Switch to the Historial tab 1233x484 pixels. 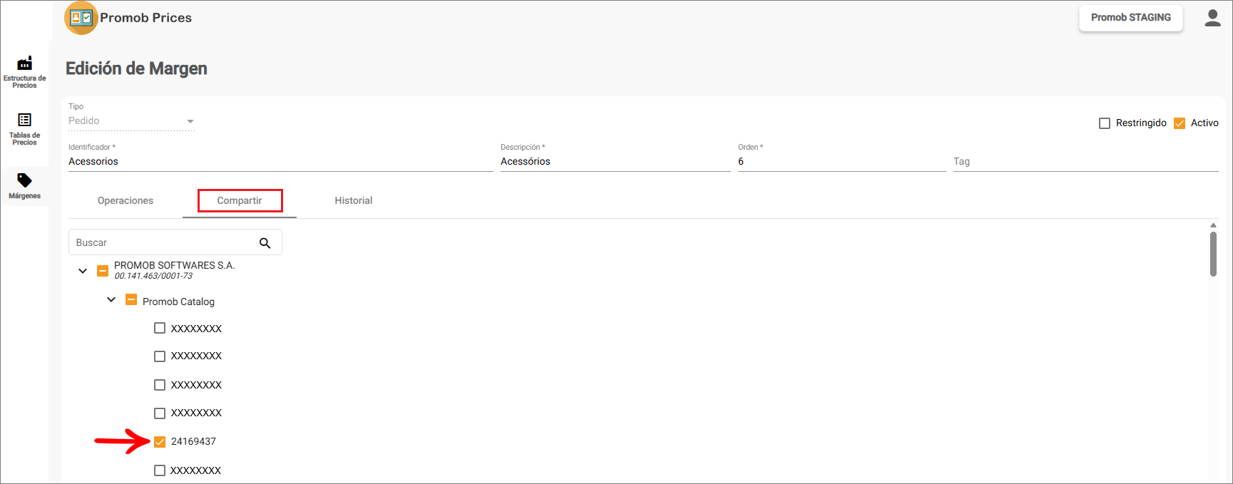click(x=354, y=200)
